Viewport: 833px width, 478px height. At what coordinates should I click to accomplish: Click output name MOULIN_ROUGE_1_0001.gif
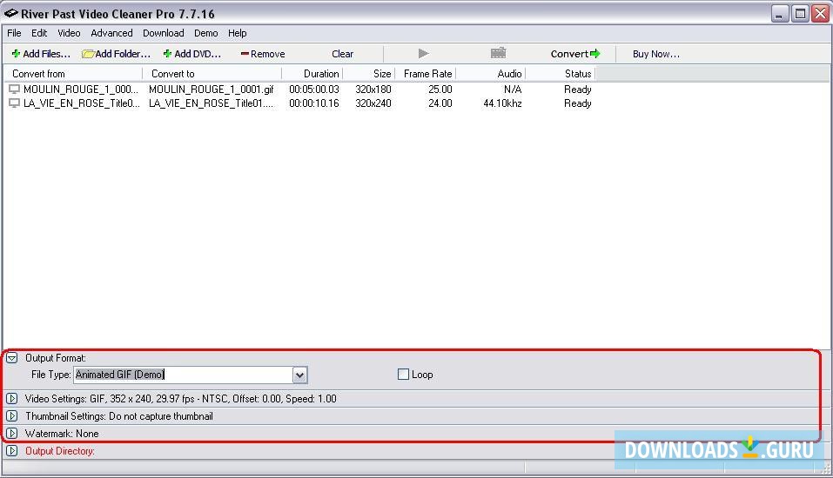212,90
